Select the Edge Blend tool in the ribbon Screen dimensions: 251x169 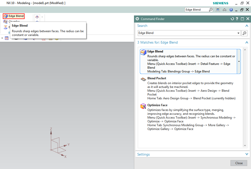pos(14,16)
